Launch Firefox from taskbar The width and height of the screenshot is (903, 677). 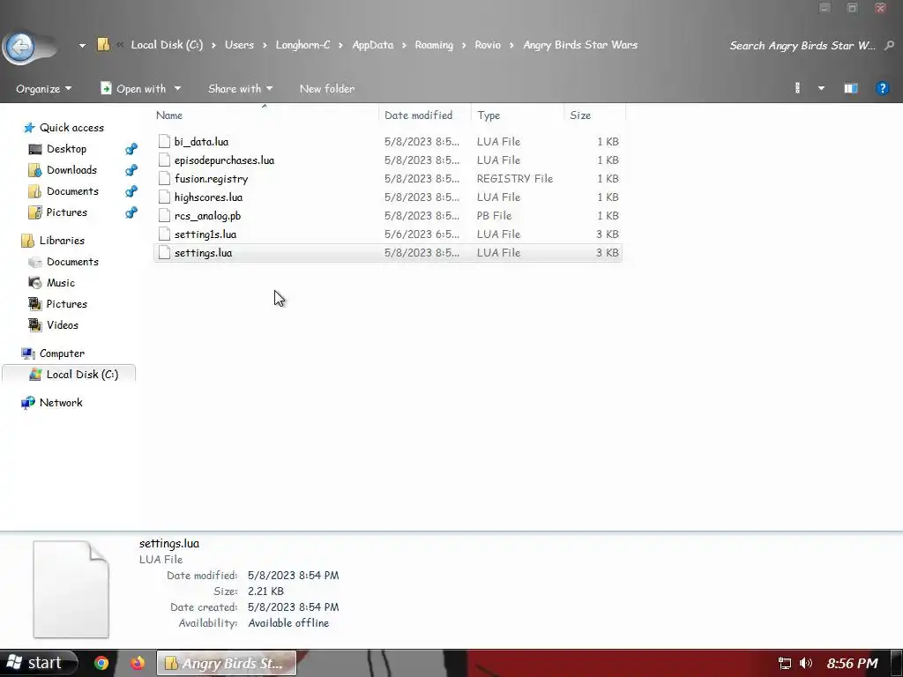click(x=137, y=663)
